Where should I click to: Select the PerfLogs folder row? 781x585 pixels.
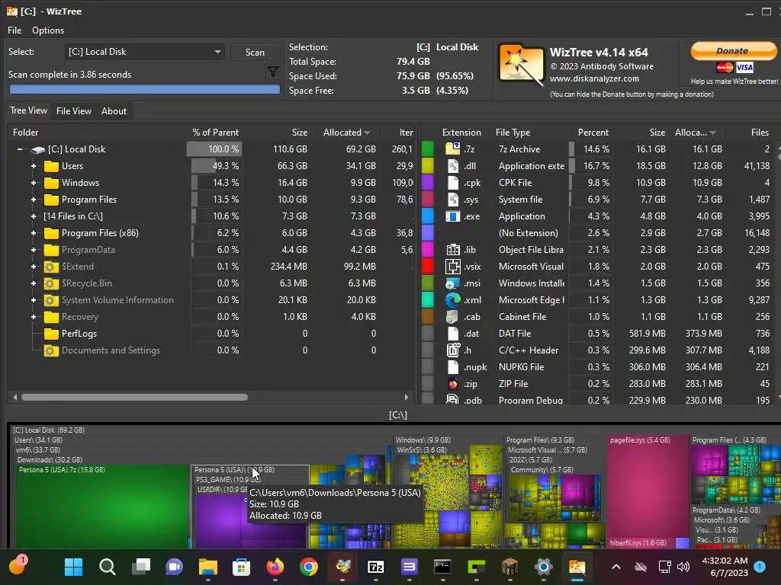(79, 334)
